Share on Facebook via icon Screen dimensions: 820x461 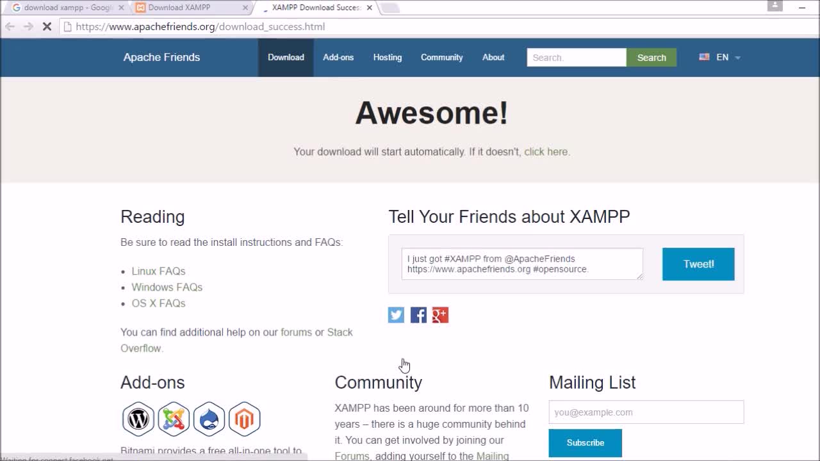pos(418,314)
